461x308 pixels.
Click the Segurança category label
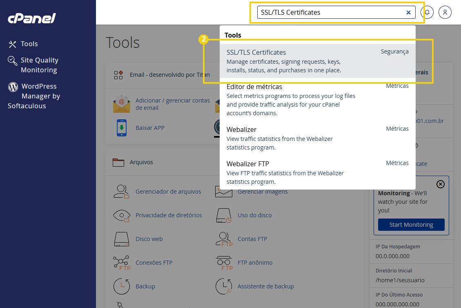(394, 52)
